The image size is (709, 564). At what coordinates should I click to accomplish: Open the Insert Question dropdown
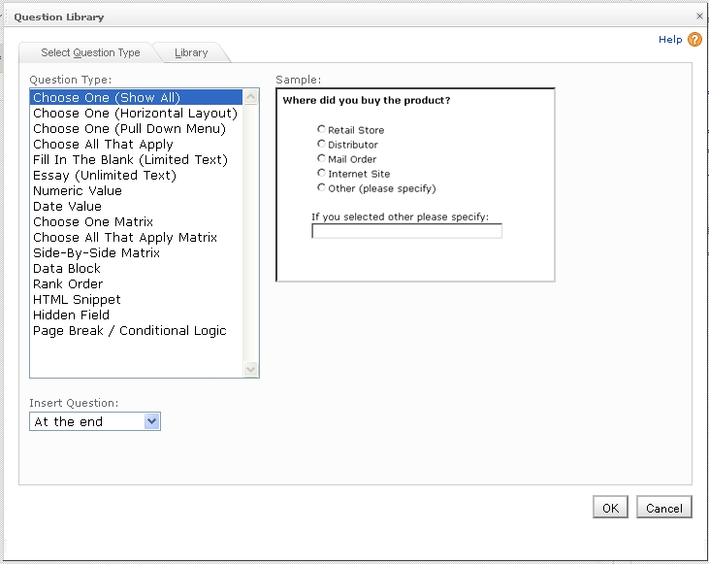(151, 421)
